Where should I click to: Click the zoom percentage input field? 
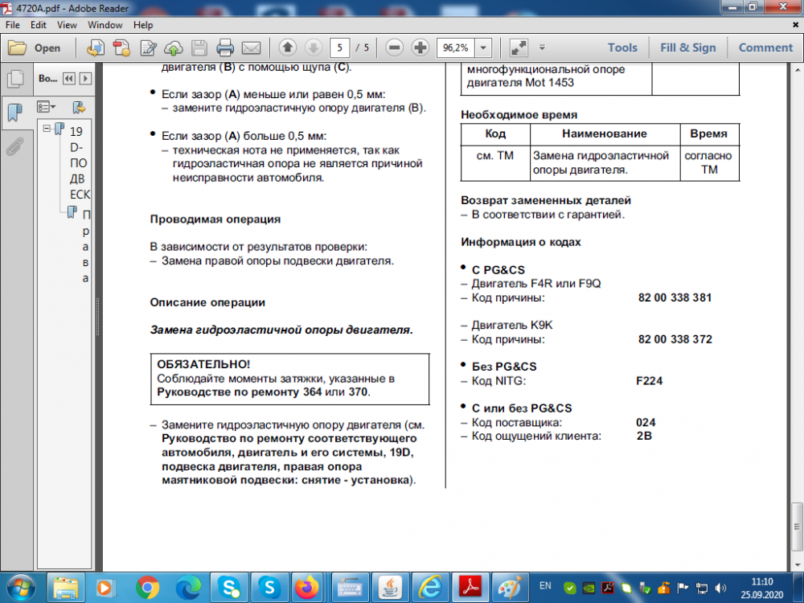click(457, 47)
